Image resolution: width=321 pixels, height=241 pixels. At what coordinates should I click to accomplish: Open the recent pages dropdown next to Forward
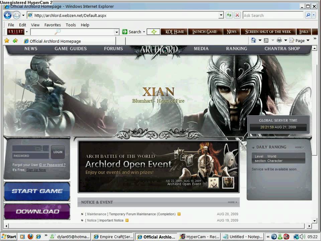[23, 15]
